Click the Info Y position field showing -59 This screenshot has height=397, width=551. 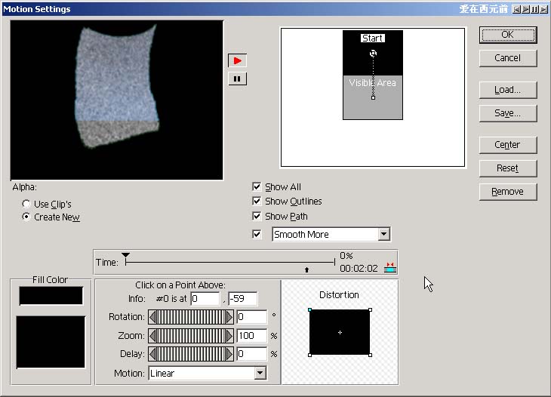click(242, 299)
